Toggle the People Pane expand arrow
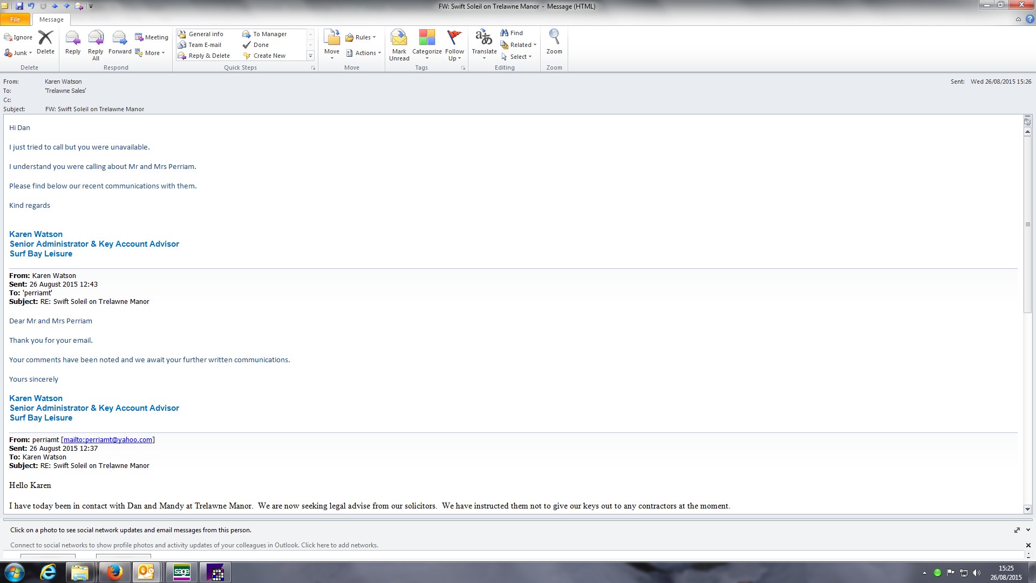The width and height of the screenshot is (1036, 583). [1028, 530]
